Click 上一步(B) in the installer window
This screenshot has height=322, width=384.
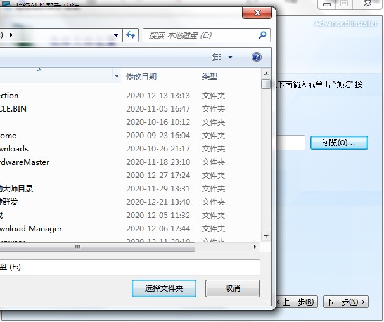tap(297, 302)
